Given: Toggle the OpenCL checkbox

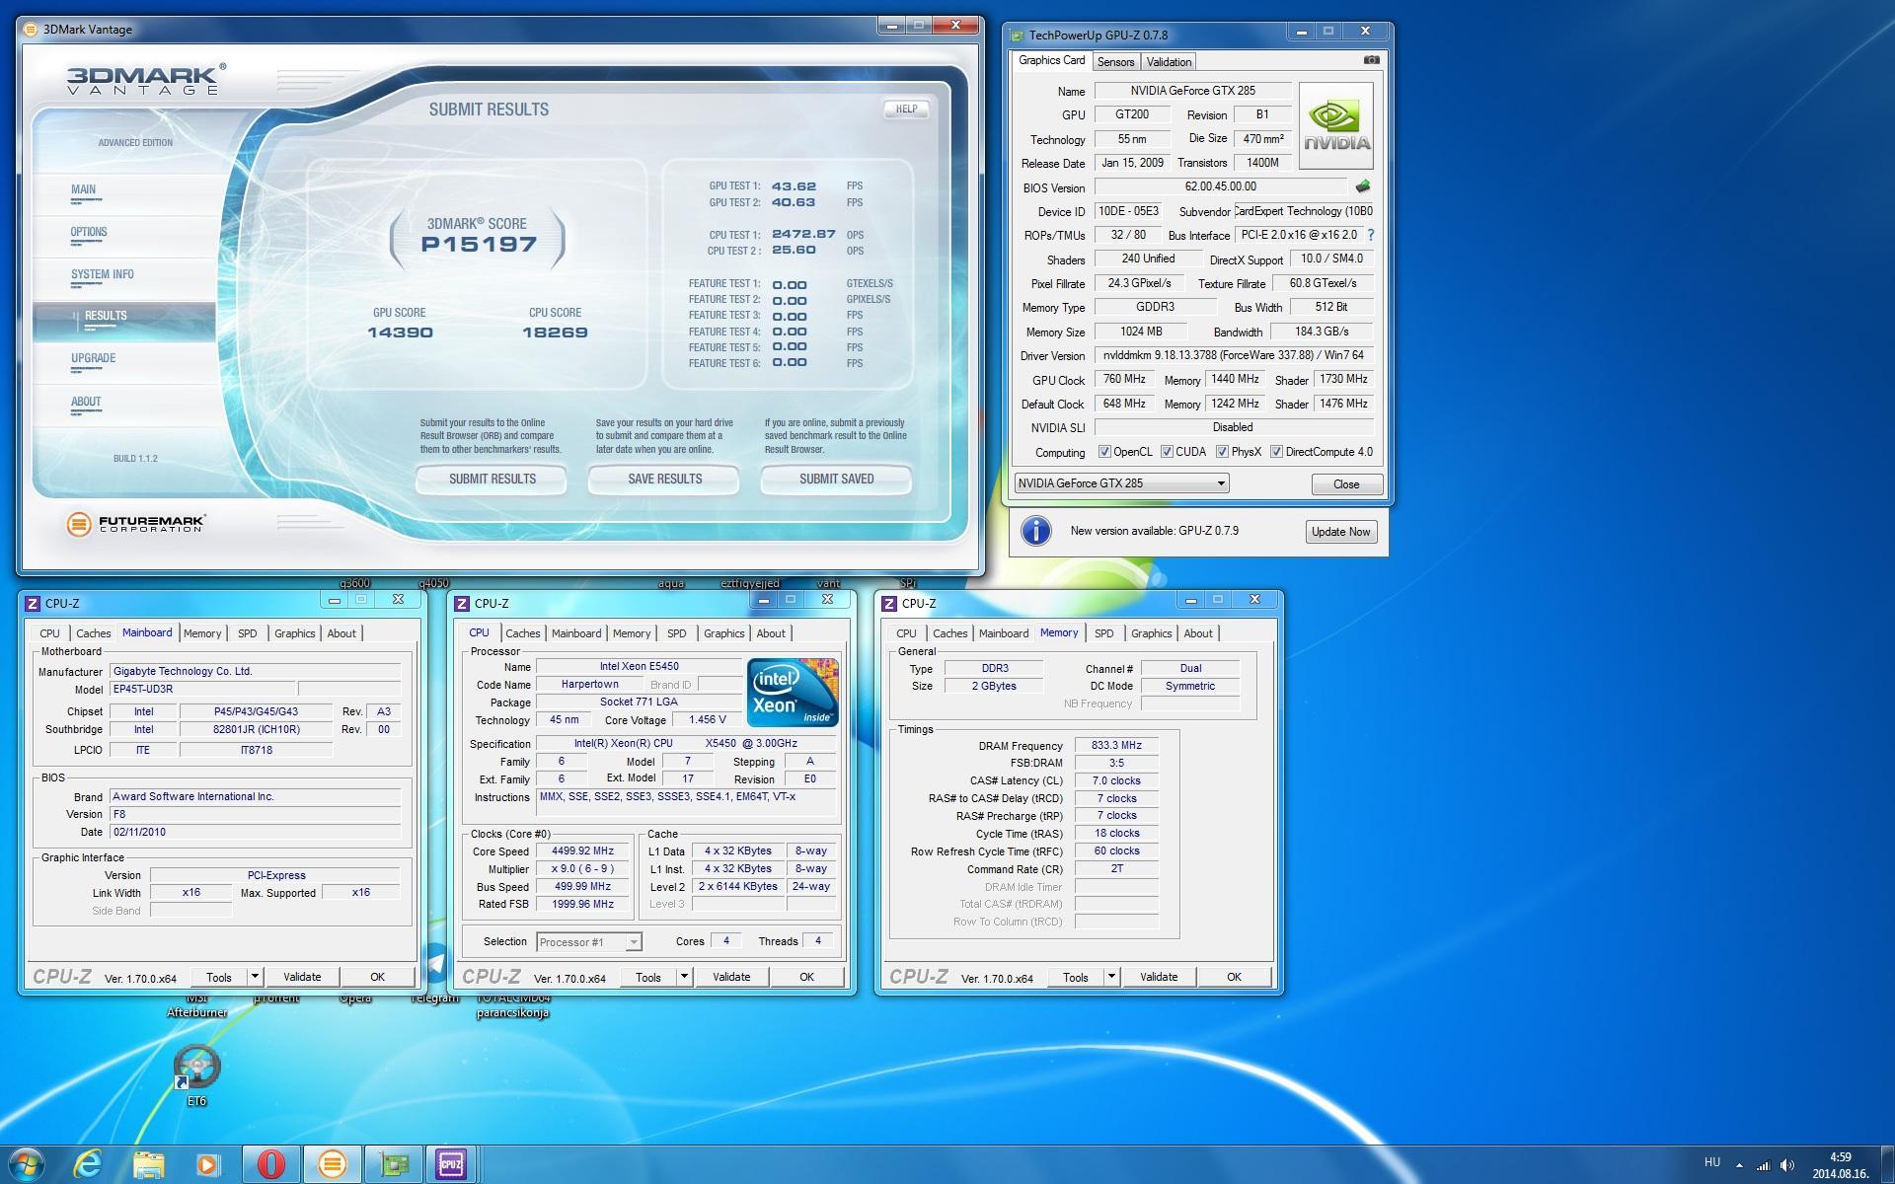Looking at the screenshot, I should click(1104, 452).
